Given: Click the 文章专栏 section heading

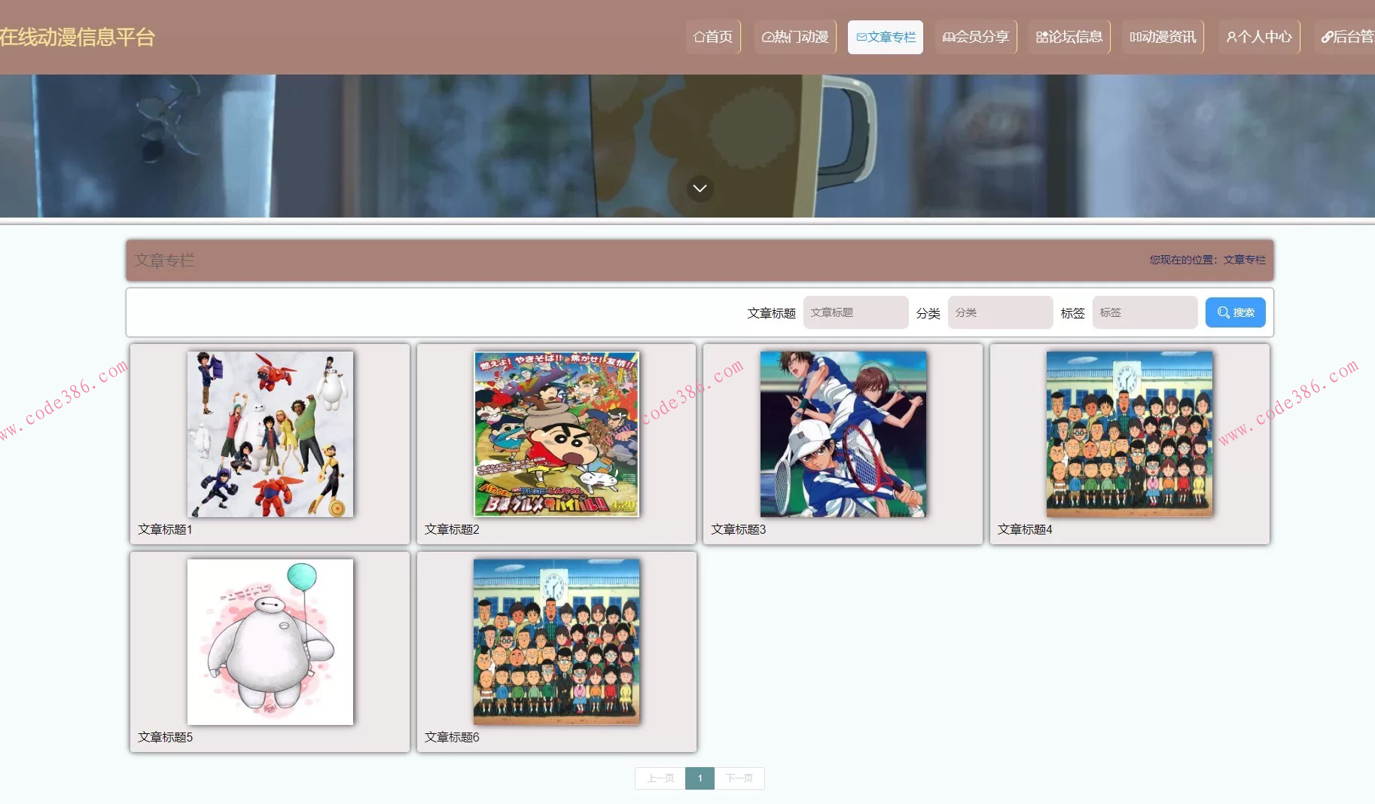Looking at the screenshot, I should tap(164, 260).
